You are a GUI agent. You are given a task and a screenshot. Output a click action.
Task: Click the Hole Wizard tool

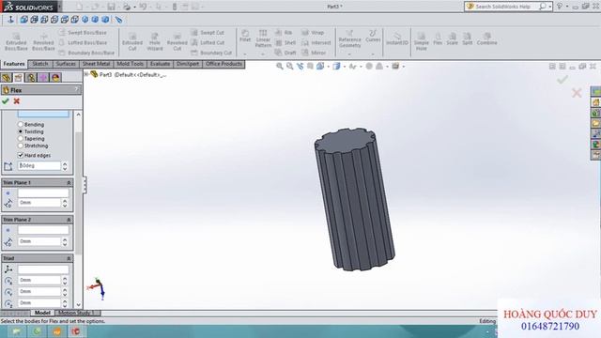tap(155, 41)
